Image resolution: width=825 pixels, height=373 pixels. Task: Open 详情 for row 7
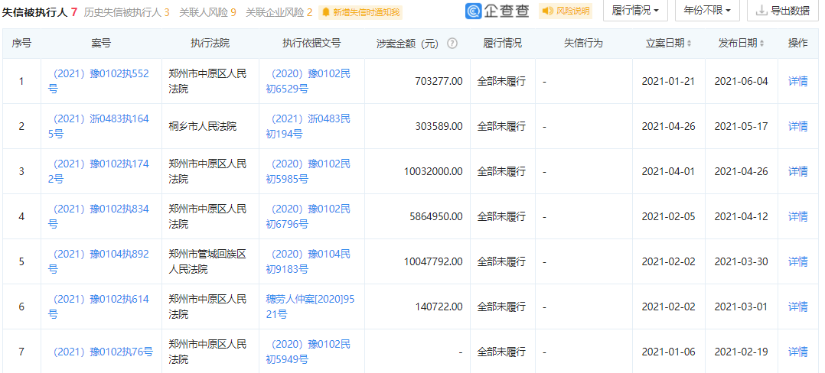pyautogui.click(x=797, y=352)
